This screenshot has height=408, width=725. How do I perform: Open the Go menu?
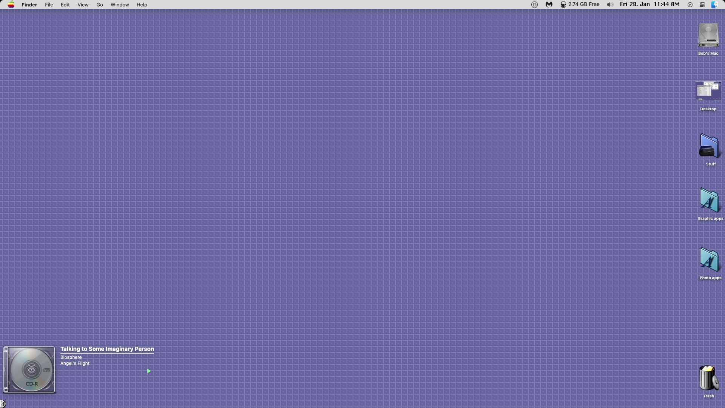[x=99, y=5]
